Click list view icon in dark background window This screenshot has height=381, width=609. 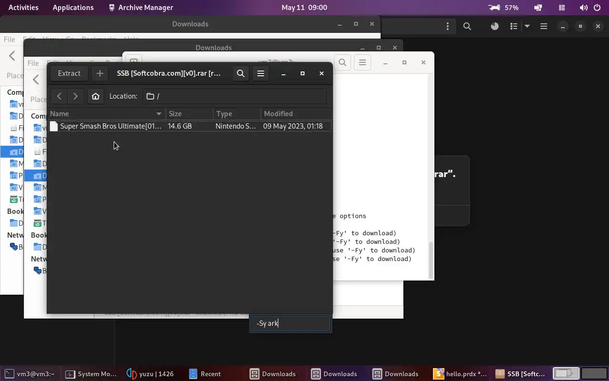(514, 27)
